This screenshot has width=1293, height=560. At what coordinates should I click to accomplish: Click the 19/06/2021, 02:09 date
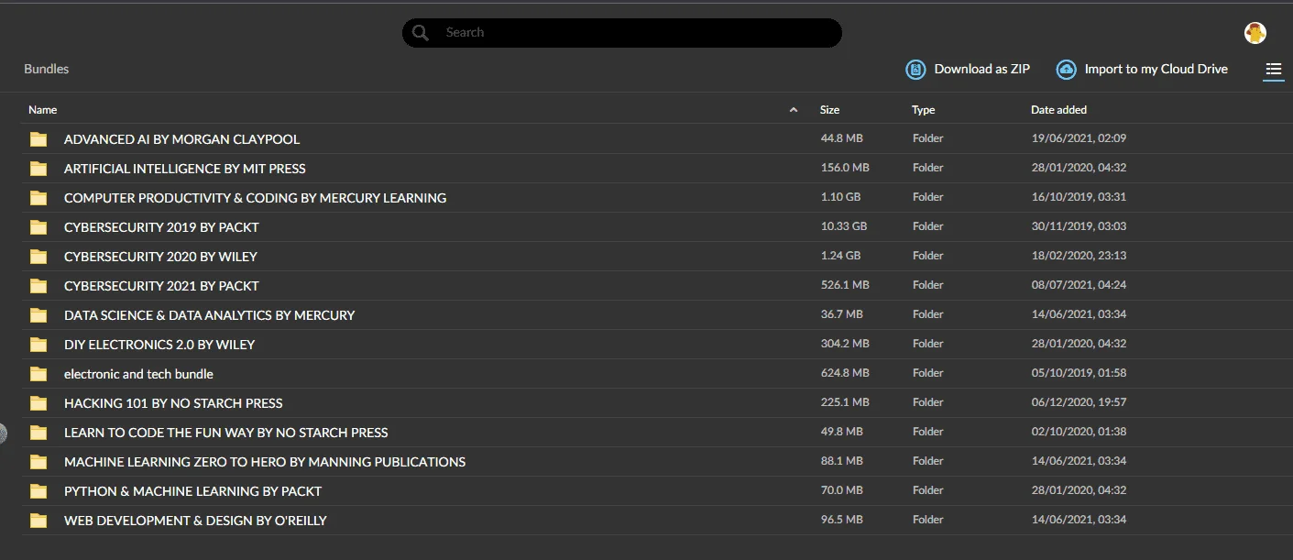coord(1079,138)
